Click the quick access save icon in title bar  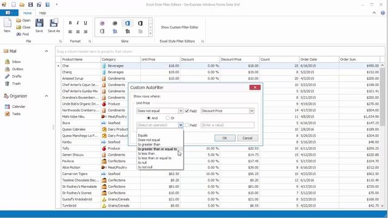pyautogui.click(x=30, y=4)
